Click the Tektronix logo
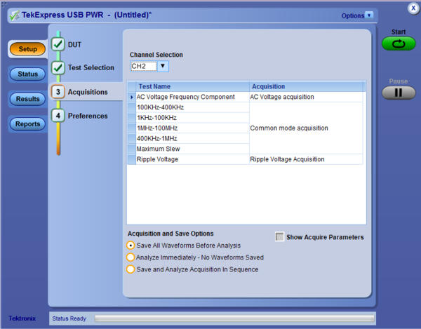The height and width of the screenshot is (329, 421). click(22, 318)
